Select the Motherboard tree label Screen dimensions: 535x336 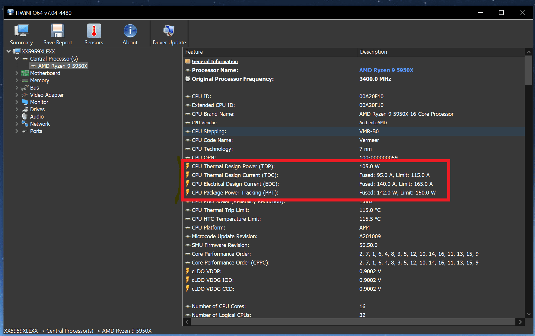click(x=45, y=73)
